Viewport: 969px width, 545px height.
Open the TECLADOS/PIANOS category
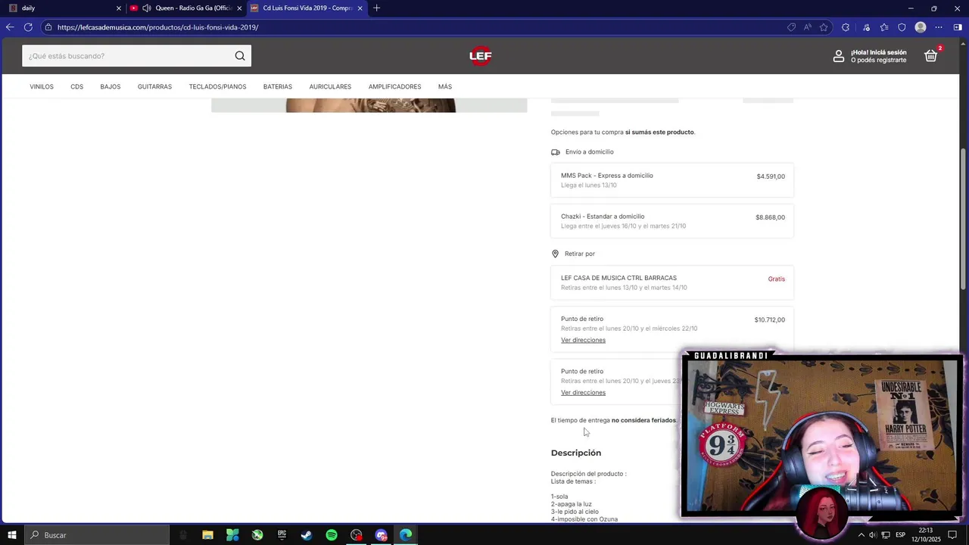(217, 87)
